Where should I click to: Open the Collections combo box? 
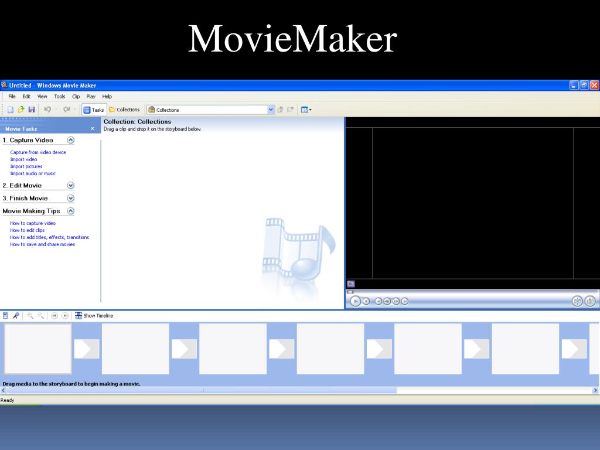pyautogui.click(x=210, y=110)
